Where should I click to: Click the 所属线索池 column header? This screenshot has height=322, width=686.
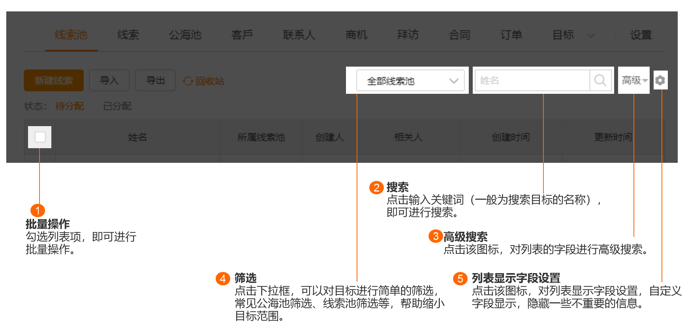tap(261, 137)
